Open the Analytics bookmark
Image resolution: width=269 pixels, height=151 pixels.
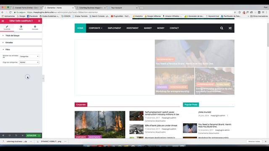(x=137, y=16)
